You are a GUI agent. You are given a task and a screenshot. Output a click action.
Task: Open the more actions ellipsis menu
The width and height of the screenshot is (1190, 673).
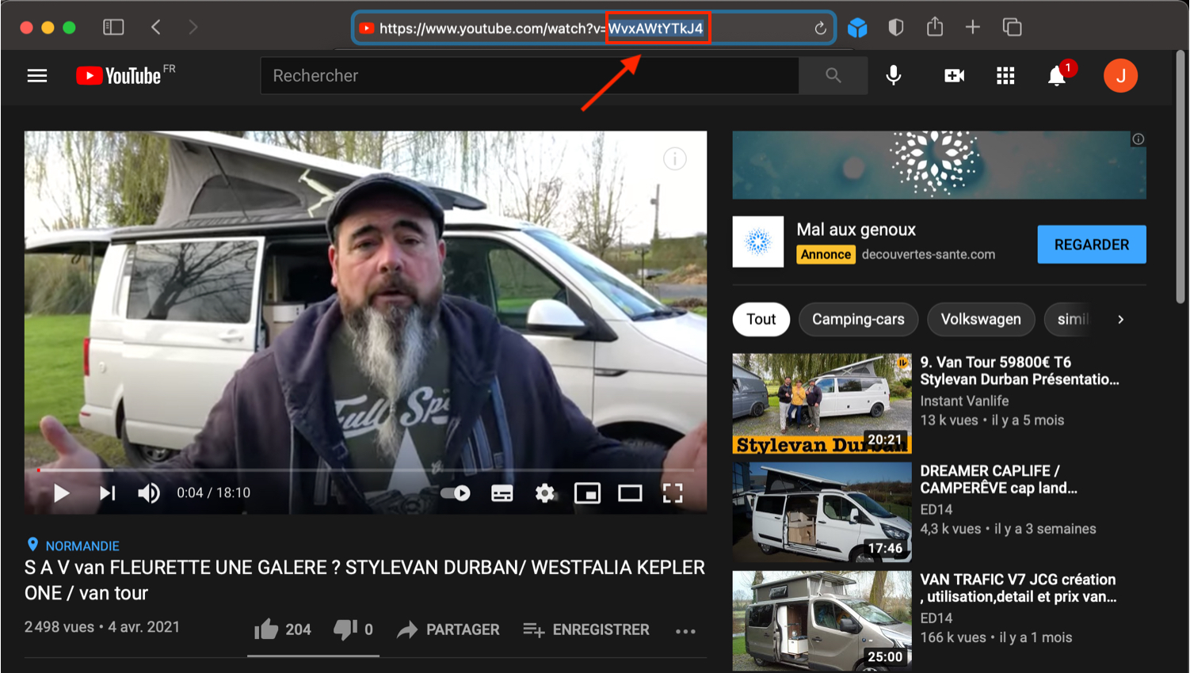685,631
